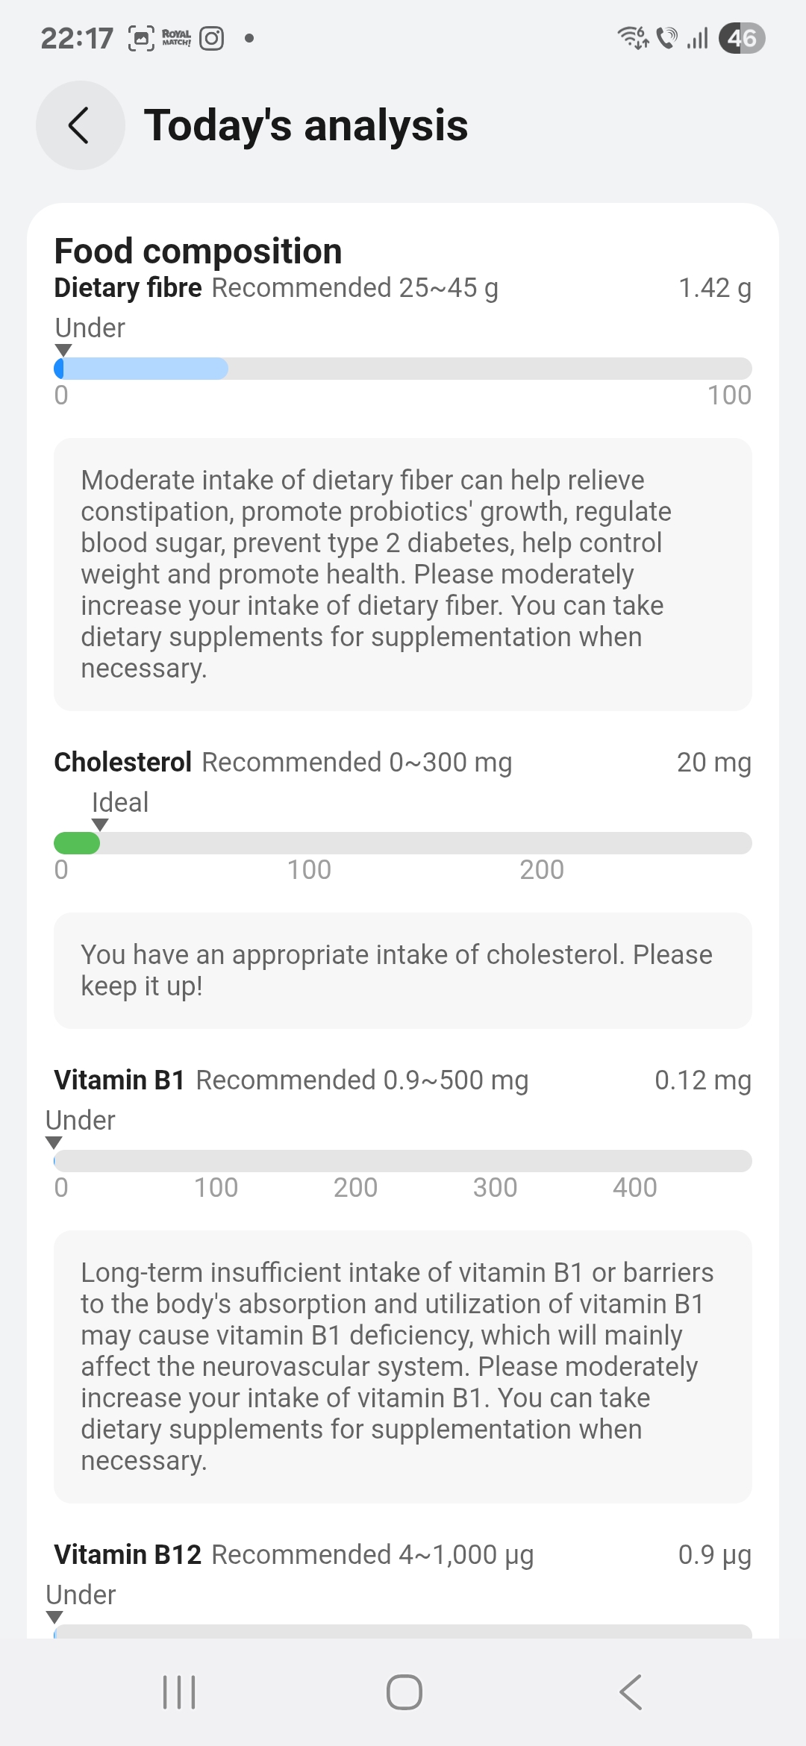Tap the Wi-Fi calling phone status icon
Screen dimensions: 806x1746
666,37
